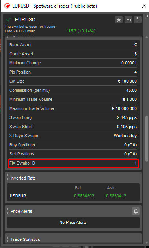Click the USDEUR ask price 0.8830412

(116, 196)
